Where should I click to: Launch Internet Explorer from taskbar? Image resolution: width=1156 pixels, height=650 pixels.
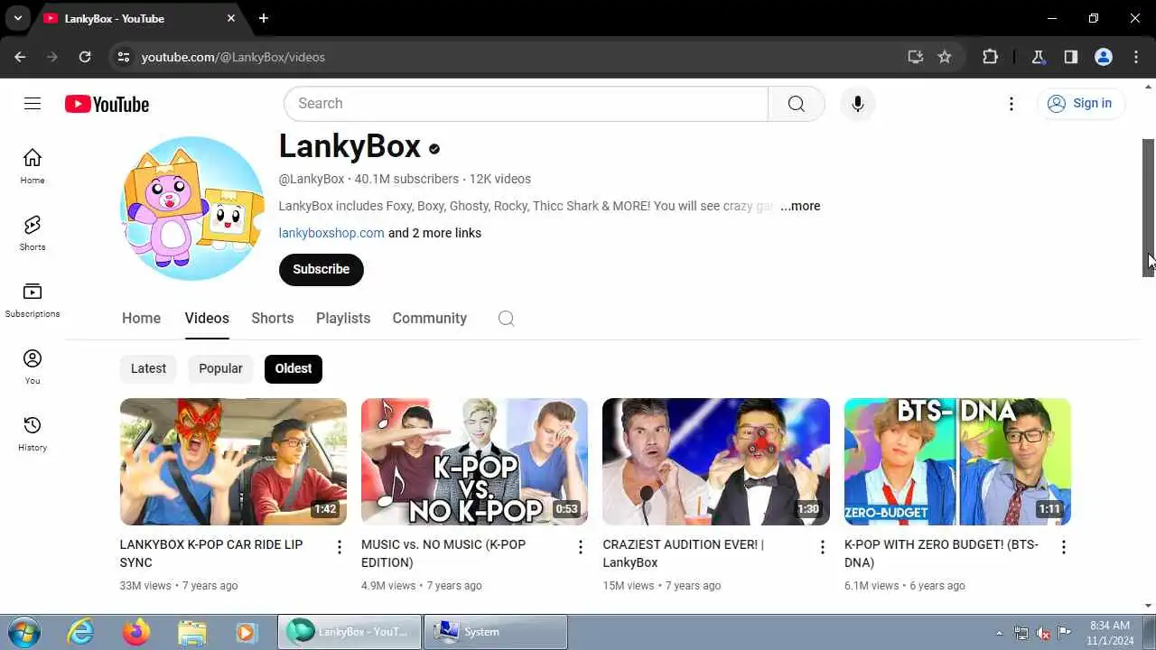[81, 632]
